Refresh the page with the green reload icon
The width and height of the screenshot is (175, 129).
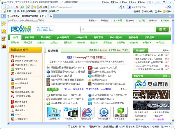(23, 7)
